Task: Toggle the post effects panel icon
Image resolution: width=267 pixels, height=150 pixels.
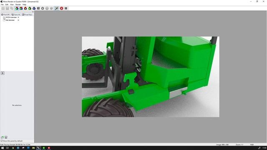Action: click(x=56, y=8)
